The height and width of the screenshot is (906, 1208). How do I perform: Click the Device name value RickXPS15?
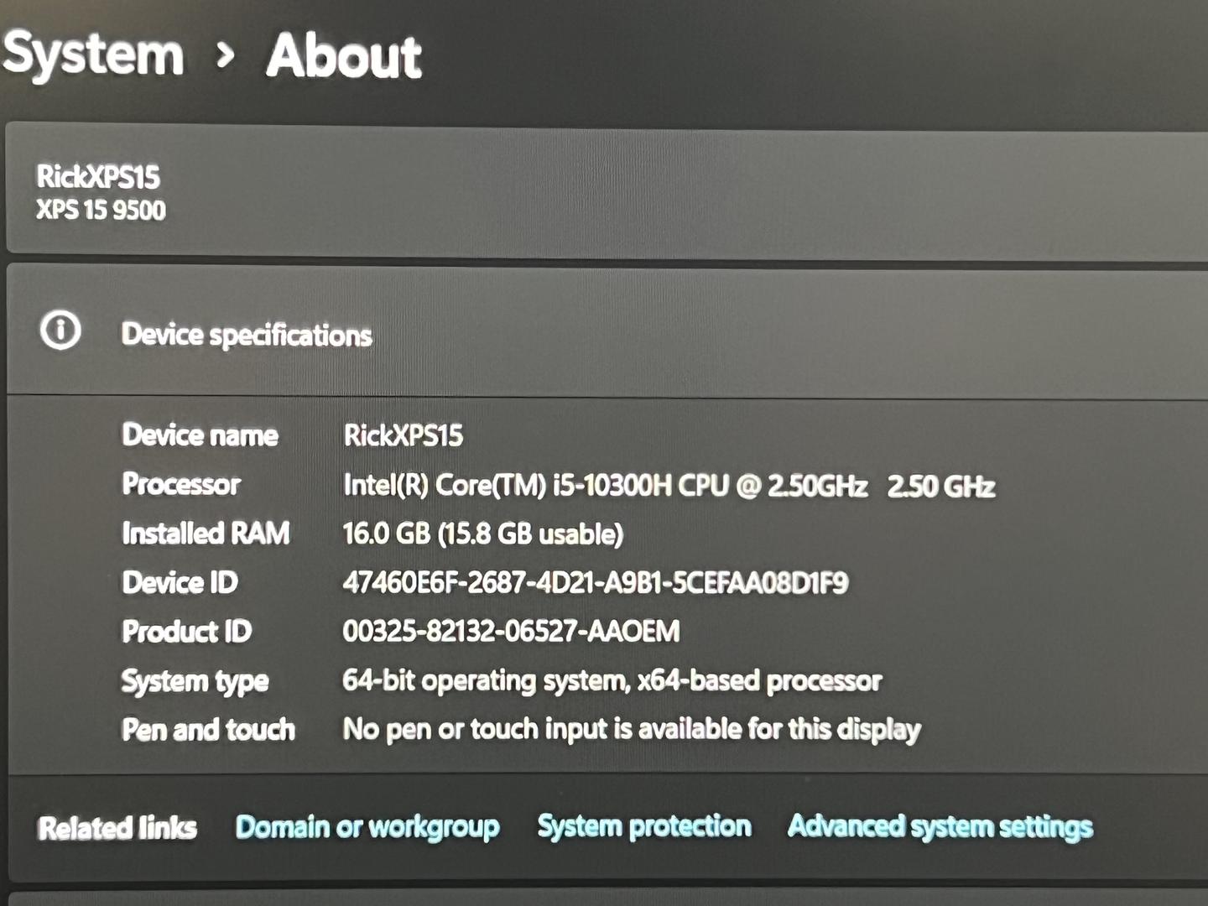coord(403,436)
